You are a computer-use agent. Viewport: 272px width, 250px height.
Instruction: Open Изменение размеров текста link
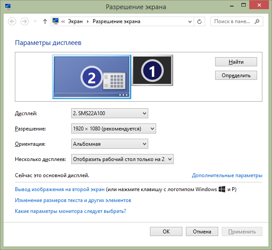pyautogui.click(x=73, y=200)
